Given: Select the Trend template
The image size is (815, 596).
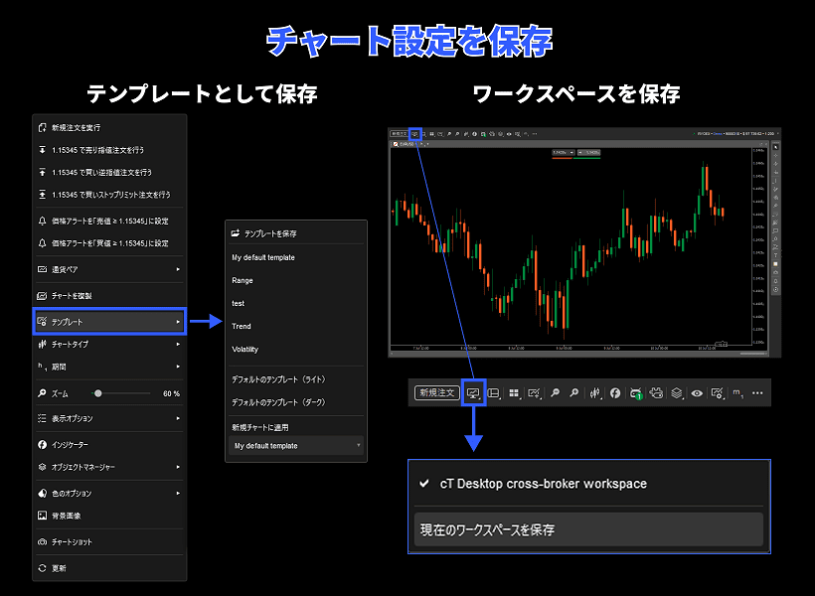Looking at the screenshot, I should [296, 326].
